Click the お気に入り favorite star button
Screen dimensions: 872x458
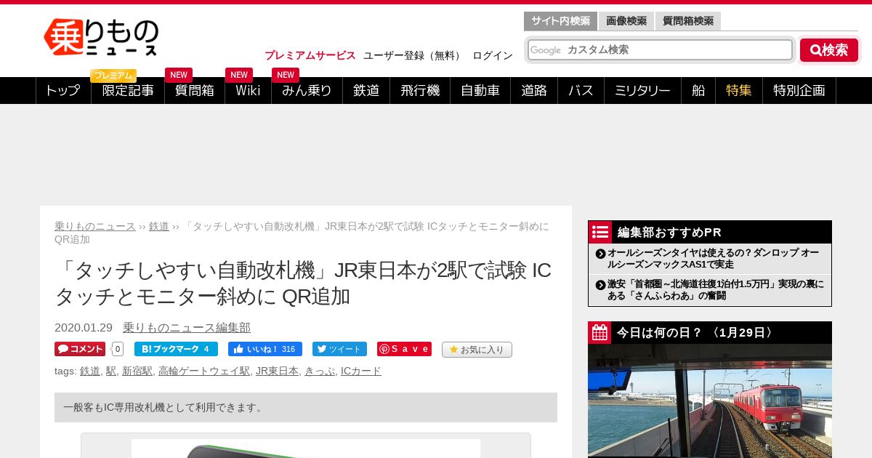point(477,350)
